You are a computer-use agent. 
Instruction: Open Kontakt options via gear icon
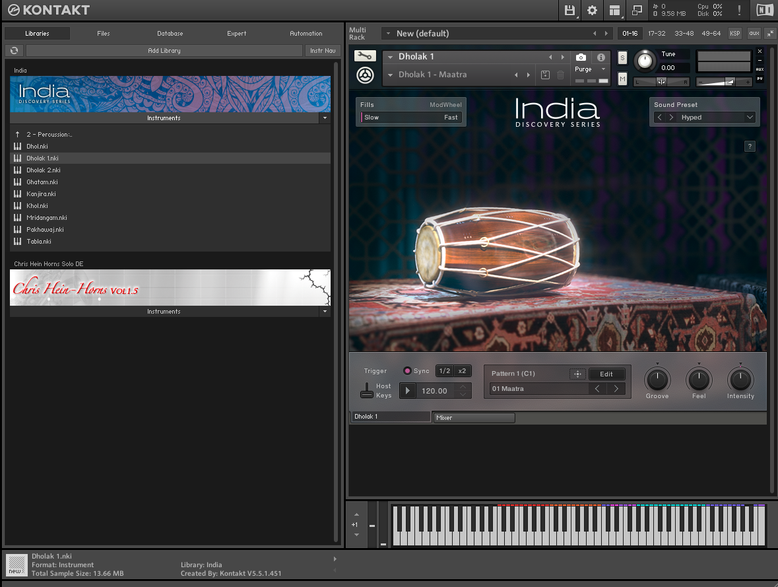pos(592,11)
